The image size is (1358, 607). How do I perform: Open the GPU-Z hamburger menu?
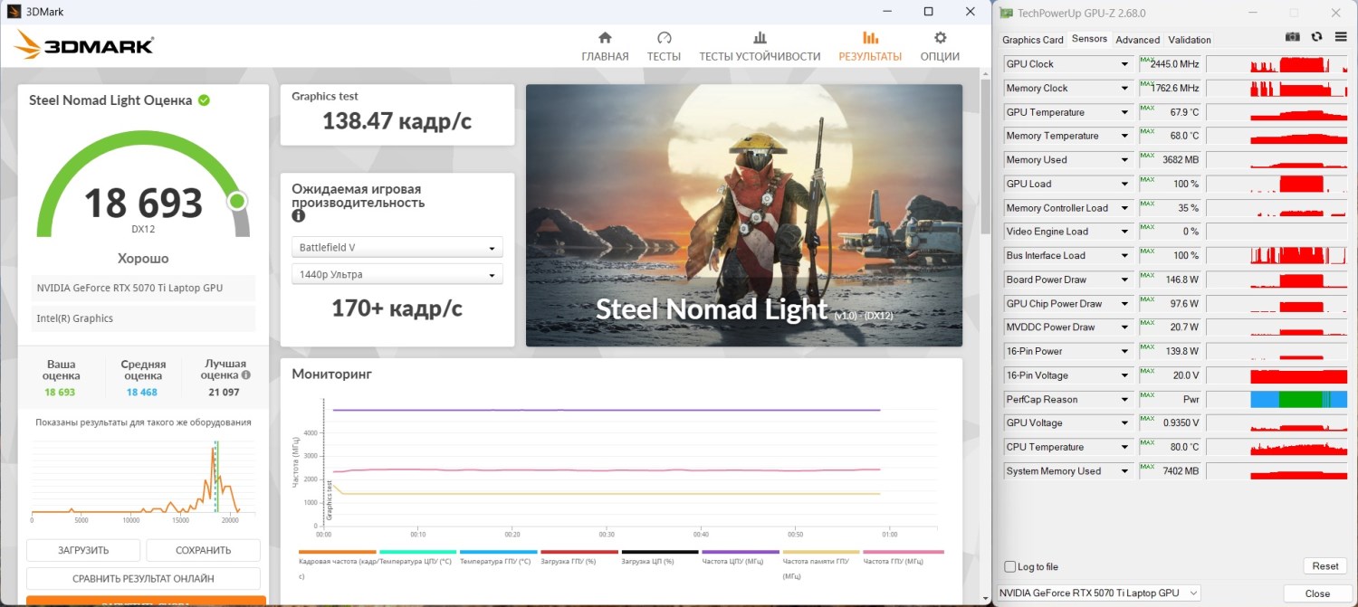point(1340,37)
